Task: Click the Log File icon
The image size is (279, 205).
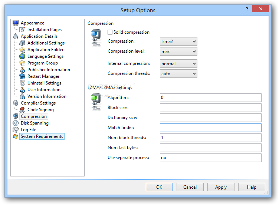Action: coord(16,130)
